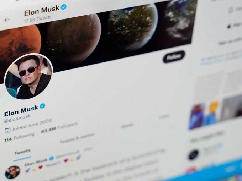Click the back arrow icon
Screen dimensions: 242x181
point(7,20)
